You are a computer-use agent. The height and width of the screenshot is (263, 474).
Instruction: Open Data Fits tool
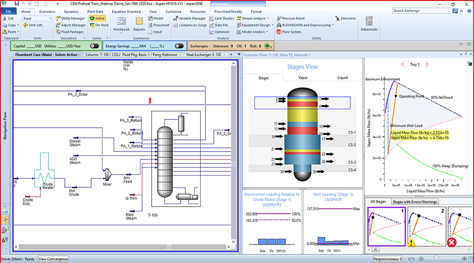coord(219,25)
